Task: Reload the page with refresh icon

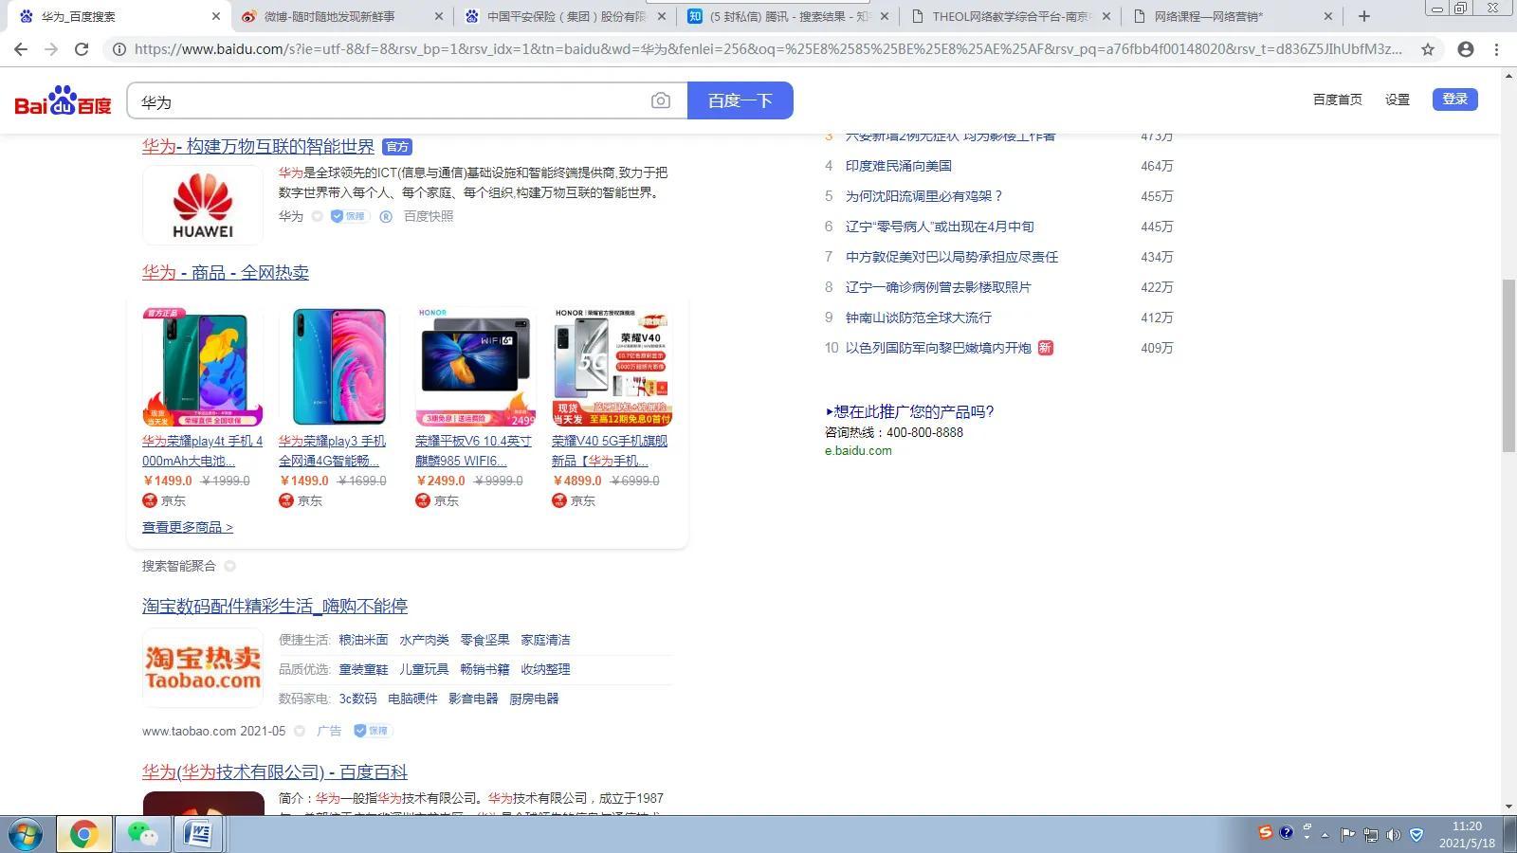Action: tap(82, 49)
